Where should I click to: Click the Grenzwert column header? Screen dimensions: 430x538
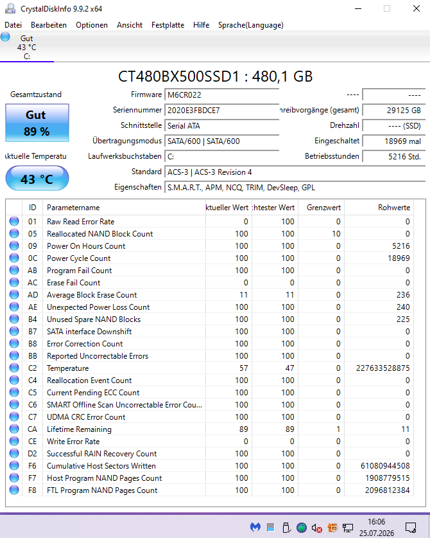(x=322, y=208)
